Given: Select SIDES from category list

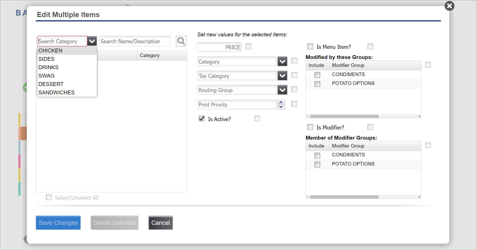Looking at the screenshot, I should [x=67, y=59].
